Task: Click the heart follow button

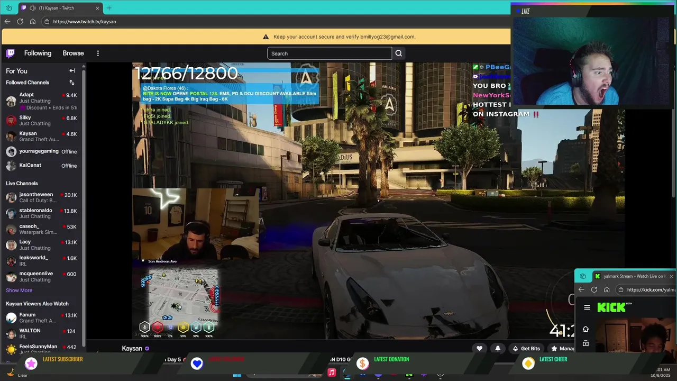Action: point(479,348)
